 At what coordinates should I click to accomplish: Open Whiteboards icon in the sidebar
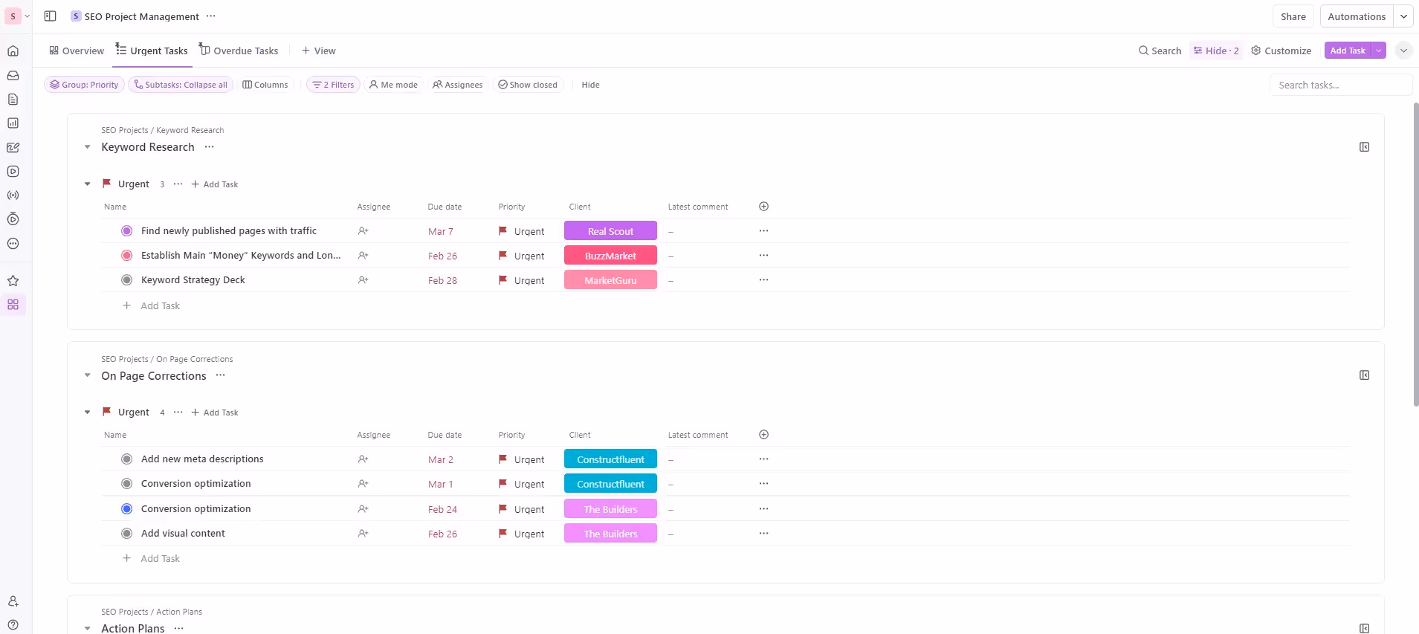13,147
